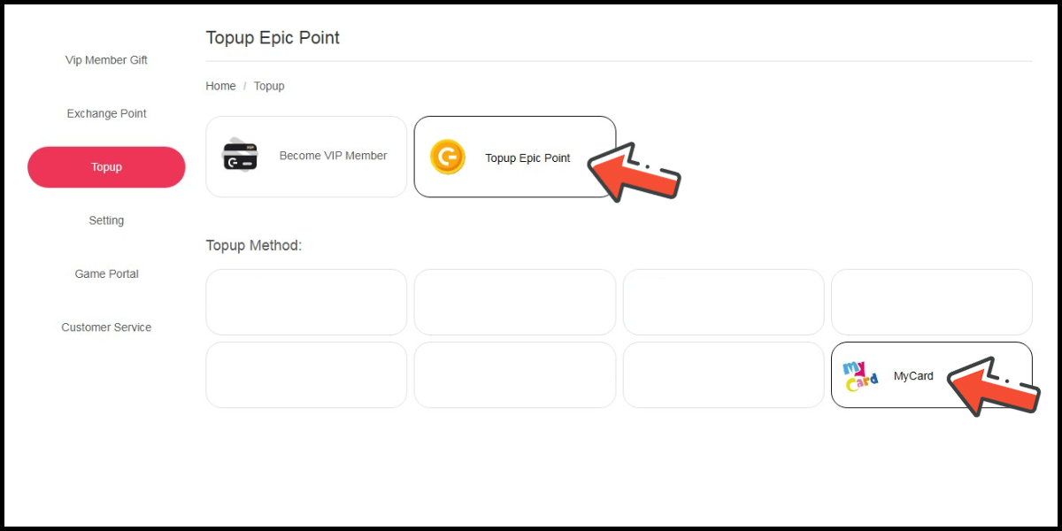Click the Home breadcrumb link
1062x531 pixels.
pos(220,86)
